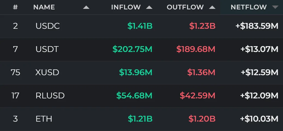The height and width of the screenshot is (131, 283).
Task: Select netflow value +$13.07M
Action: (x=259, y=49)
